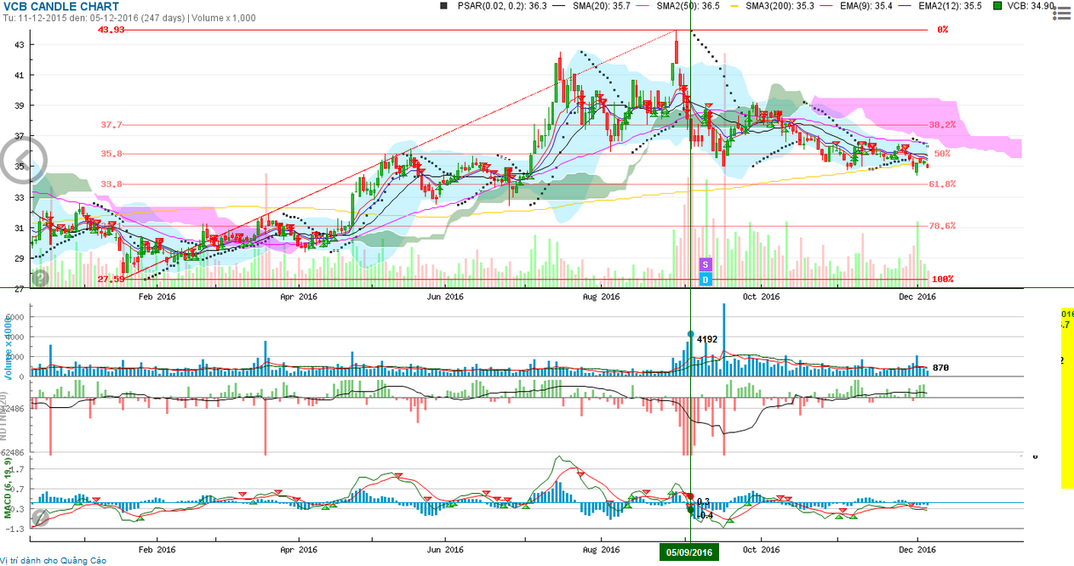
Task: Click the pencil edit icon on MACD panel
Action: [x=40, y=517]
